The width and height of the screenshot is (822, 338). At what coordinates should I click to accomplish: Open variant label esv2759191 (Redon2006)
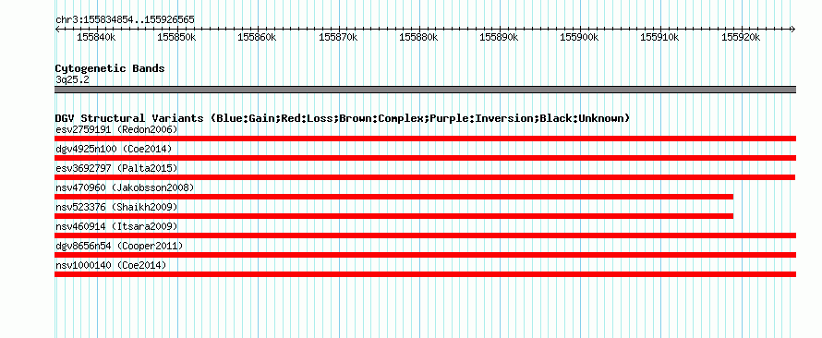116,129
